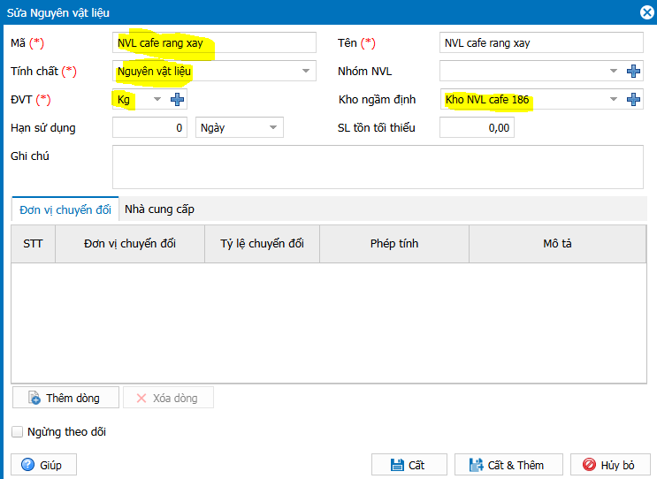
Task: Click the Thêm dòng button
Action: click(65, 398)
